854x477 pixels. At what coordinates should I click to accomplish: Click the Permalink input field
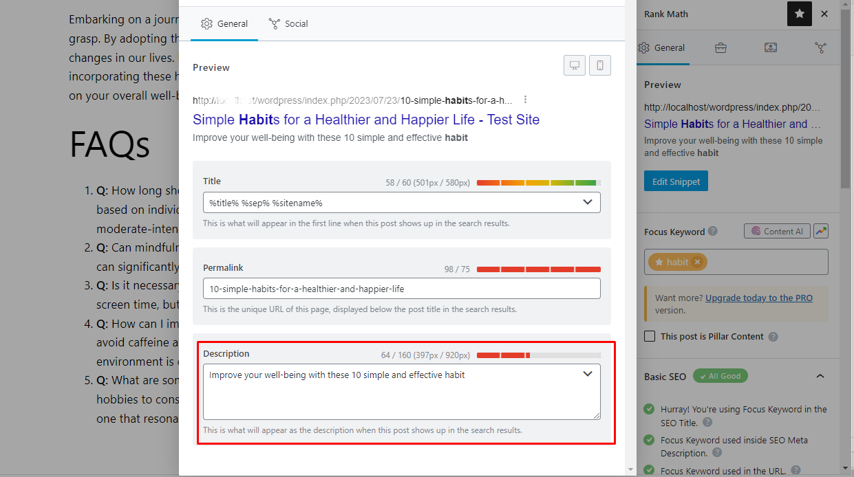(402, 289)
